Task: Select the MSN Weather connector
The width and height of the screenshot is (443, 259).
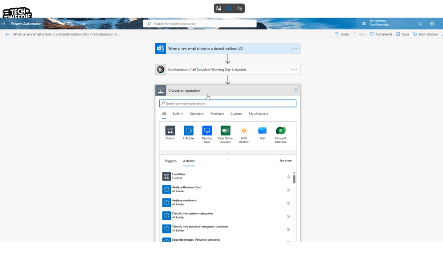Action: tap(244, 131)
